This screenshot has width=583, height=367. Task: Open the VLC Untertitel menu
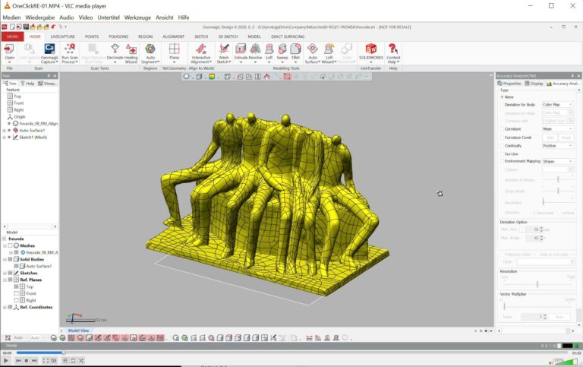click(109, 17)
